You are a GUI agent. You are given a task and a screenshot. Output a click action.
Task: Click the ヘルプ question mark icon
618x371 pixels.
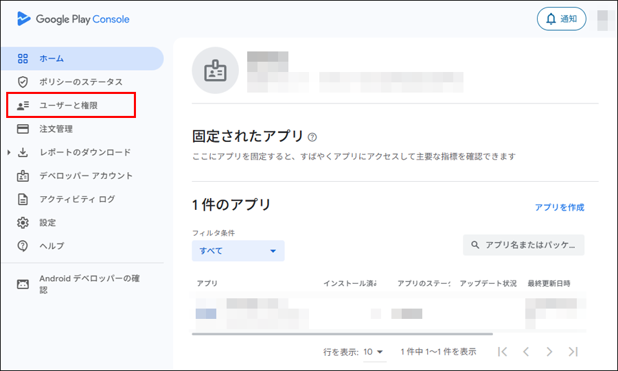[23, 246]
